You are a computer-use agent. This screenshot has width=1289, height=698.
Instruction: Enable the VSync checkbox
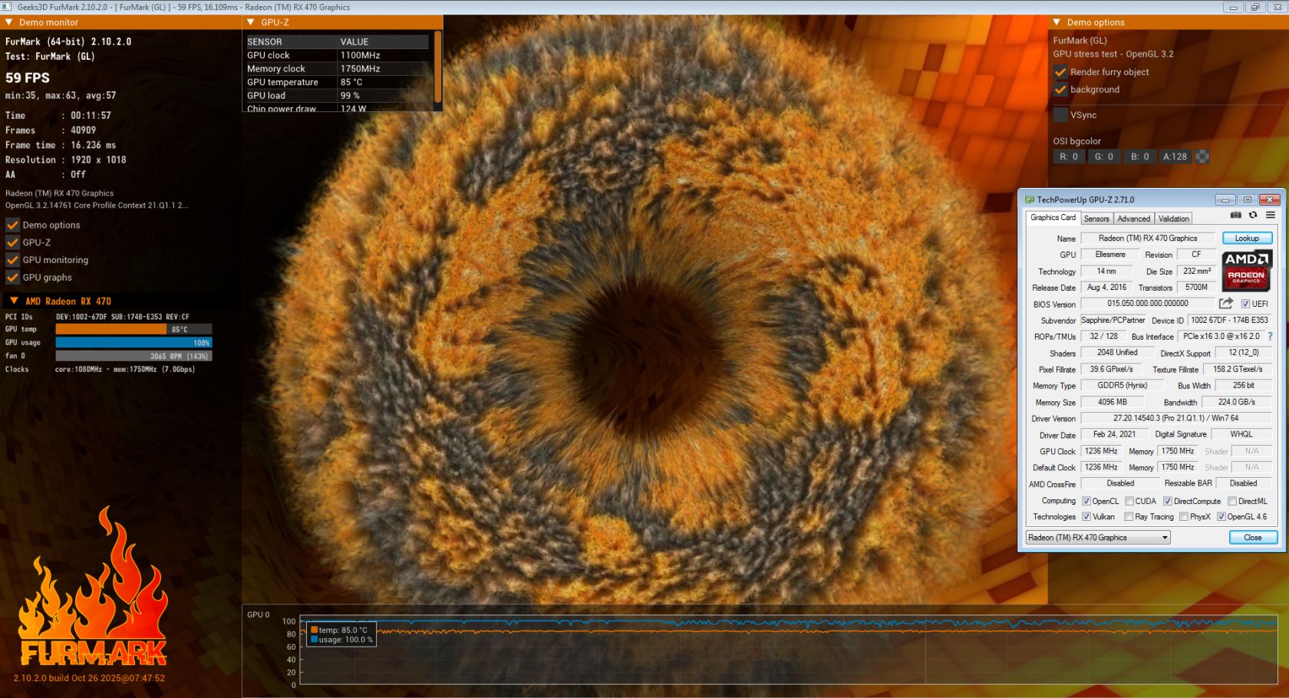[1060, 115]
